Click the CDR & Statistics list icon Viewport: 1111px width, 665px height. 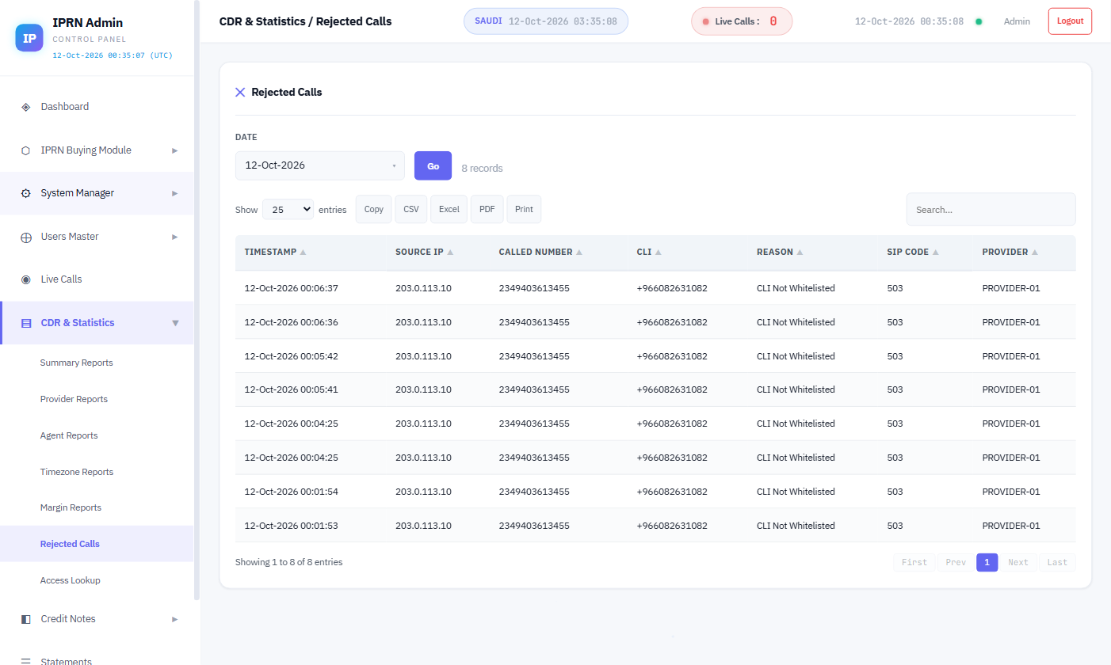(25, 323)
